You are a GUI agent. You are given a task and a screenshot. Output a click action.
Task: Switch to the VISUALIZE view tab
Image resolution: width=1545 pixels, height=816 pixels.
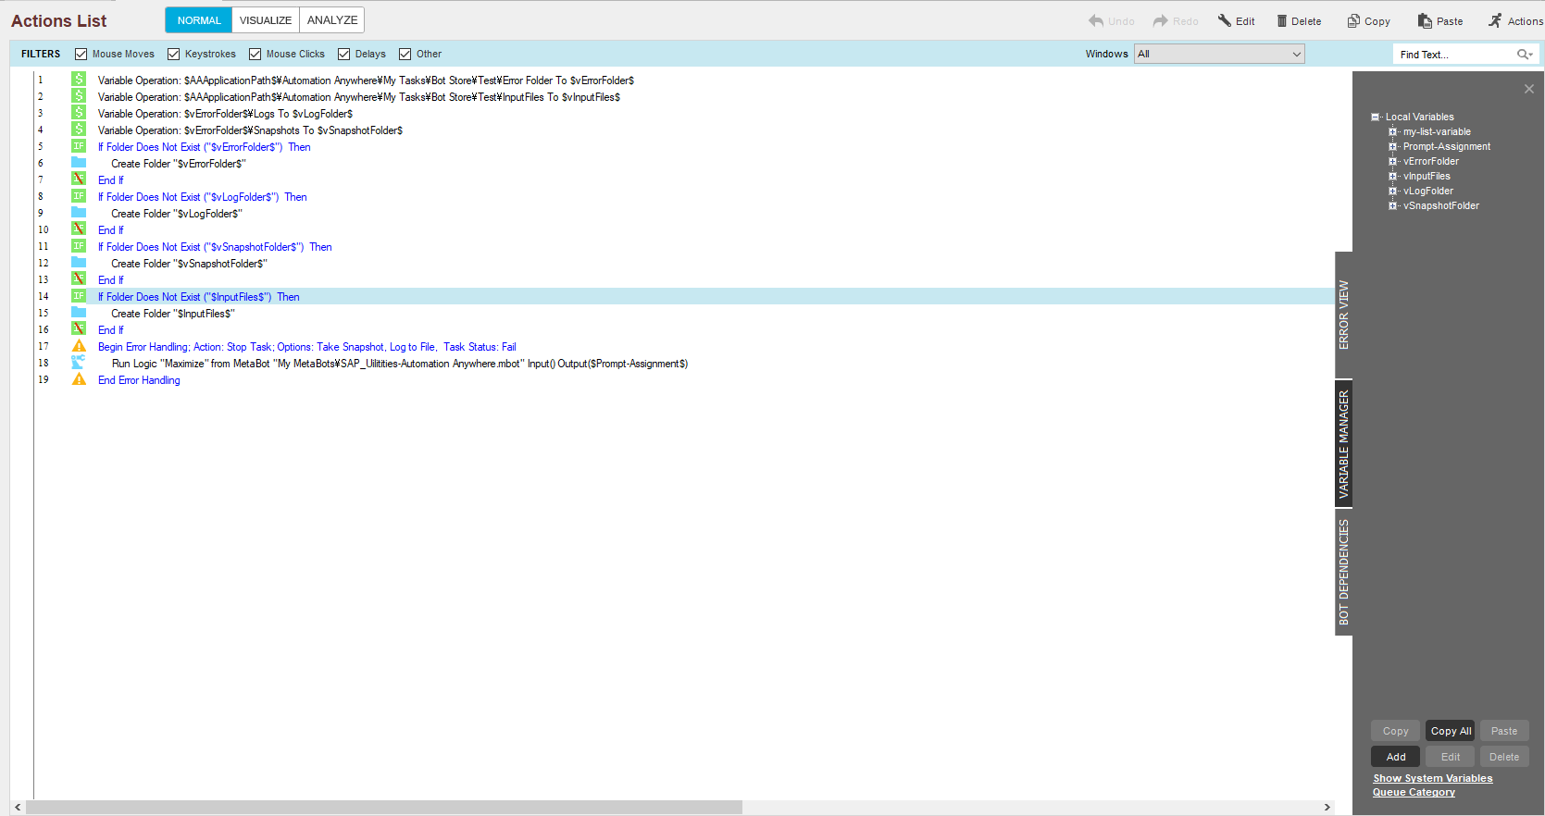pyautogui.click(x=266, y=20)
